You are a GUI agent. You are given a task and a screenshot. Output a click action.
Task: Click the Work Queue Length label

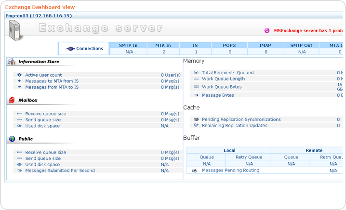pyautogui.click(x=223, y=79)
